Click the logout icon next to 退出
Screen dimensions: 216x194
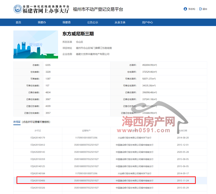[x=200, y=9]
